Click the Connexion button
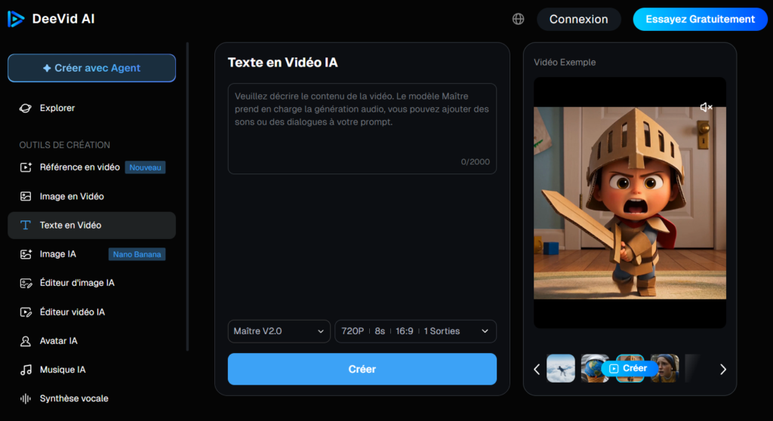The width and height of the screenshot is (773, 421). pos(579,19)
